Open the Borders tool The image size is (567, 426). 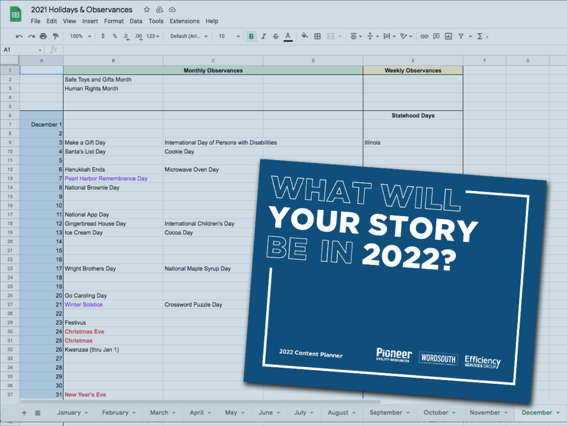pyautogui.click(x=317, y=37)
